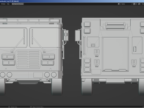Viewport: 144px width, 108px height.
Task: Pin the scene to workspace
Action: coord(132,4)
